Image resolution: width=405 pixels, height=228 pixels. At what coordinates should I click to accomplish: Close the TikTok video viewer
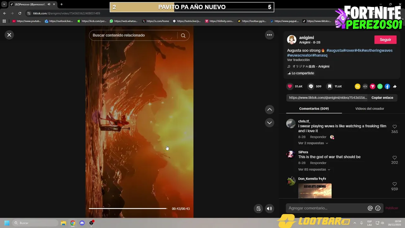9,35
